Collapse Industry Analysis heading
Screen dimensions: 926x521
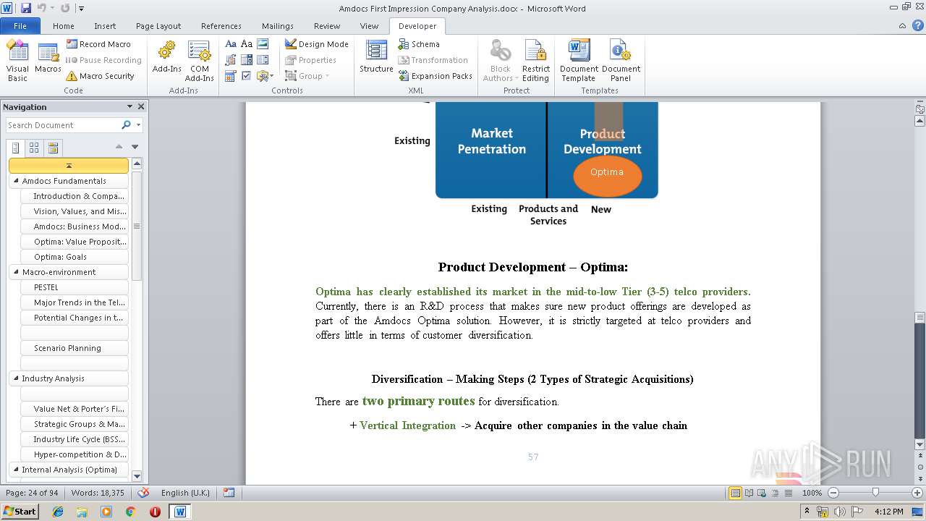click(17, 378)
